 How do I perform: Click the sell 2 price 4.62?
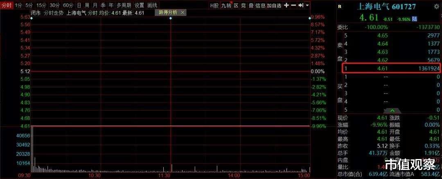[x=383, y=60]
